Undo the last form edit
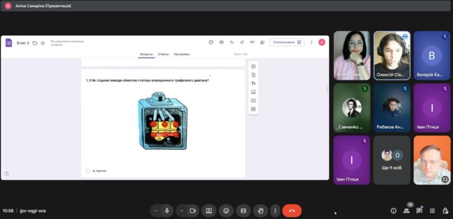 [x=232, y=43]
